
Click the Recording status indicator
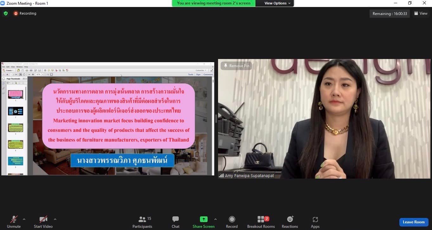coord(25,13)
